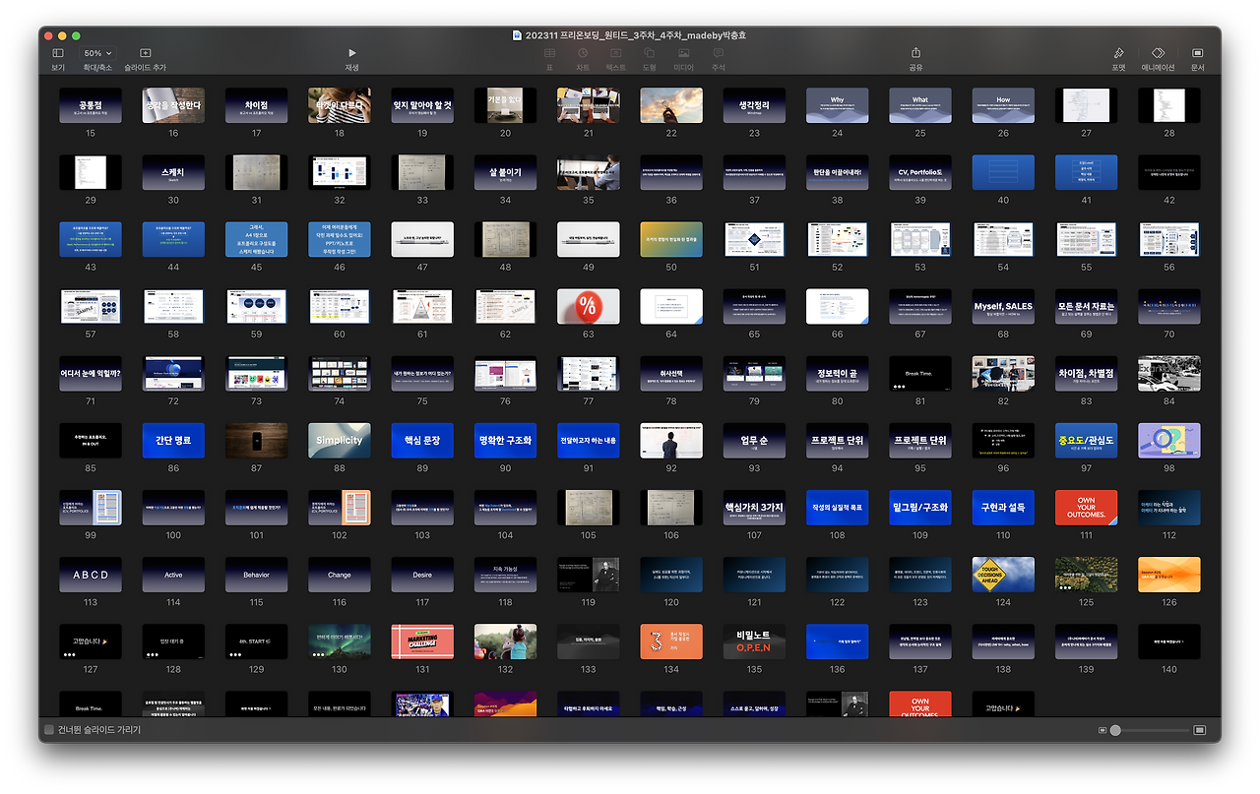Select slide 90 thumbnail 명확한 구조화

coord(505,441)
